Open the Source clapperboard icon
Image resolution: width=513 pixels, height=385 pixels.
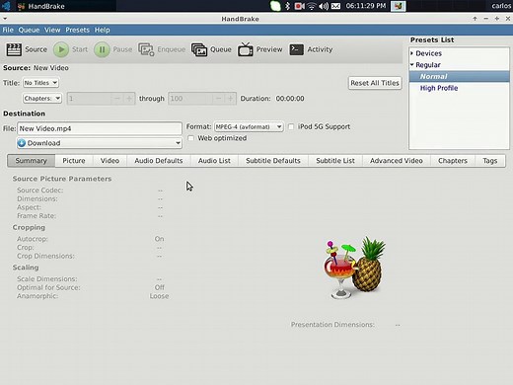tap(14, 49)
